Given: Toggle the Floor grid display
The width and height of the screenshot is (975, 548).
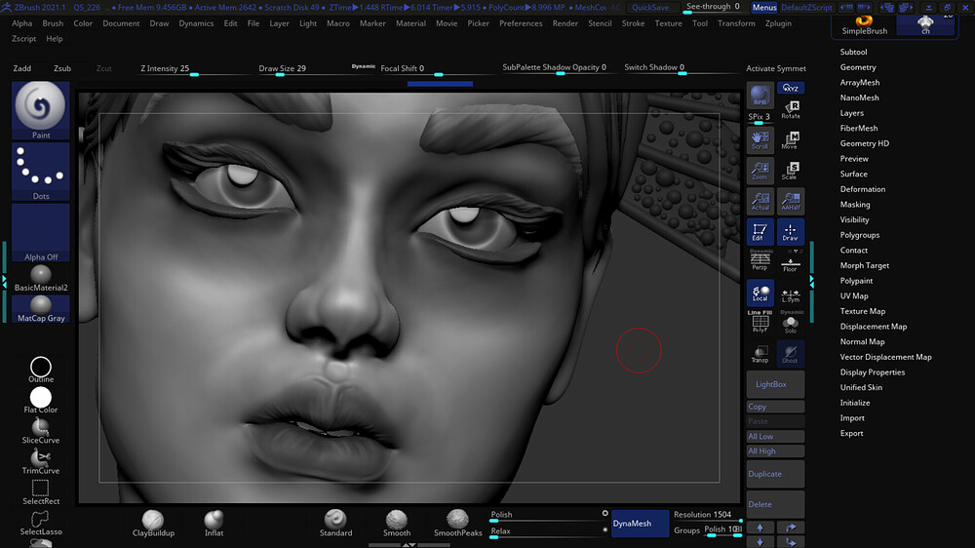Looking at the screenshot, I should click(x=790, y=260).
